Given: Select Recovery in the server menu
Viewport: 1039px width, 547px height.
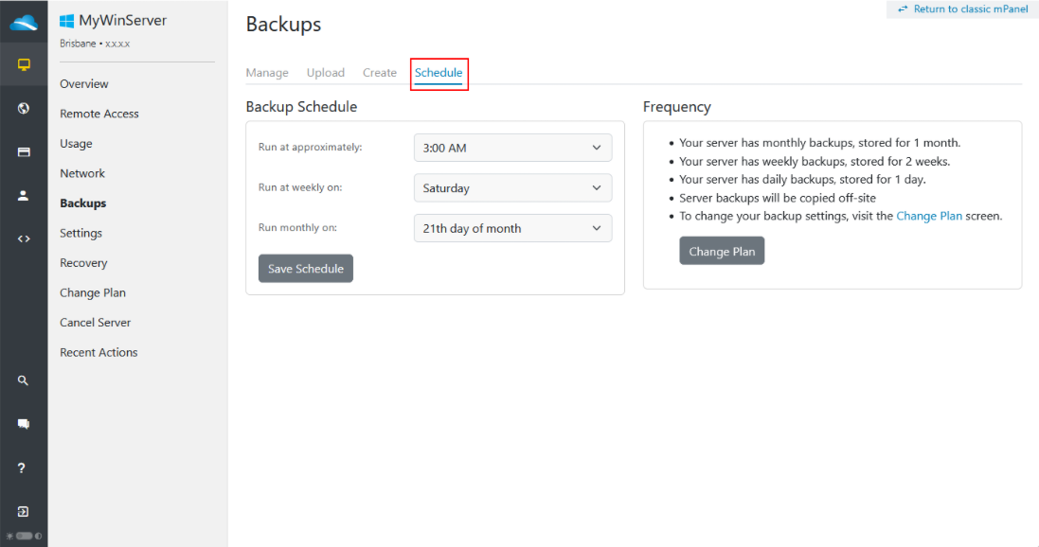Looking at the screenshot, I should [x=83, y=263].
